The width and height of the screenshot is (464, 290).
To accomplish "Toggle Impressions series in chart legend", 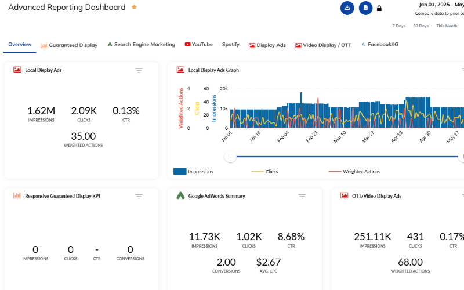I will [180, 172].
